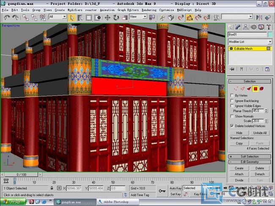Screen dimensions: 275x206
Task: Select Vertex sub-object level
Action: click(236, 89)
